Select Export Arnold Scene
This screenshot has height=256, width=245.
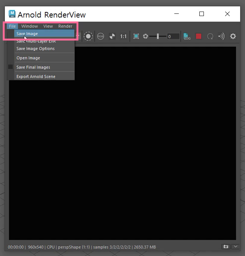click(x=45, y=77)
